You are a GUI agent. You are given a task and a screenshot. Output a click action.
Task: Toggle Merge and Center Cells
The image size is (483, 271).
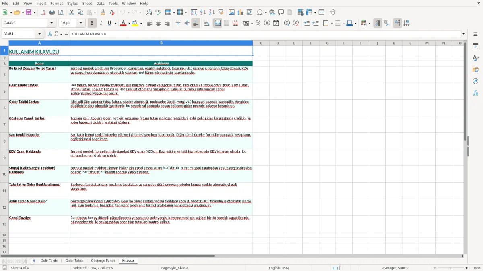click(x=218, y=23)
